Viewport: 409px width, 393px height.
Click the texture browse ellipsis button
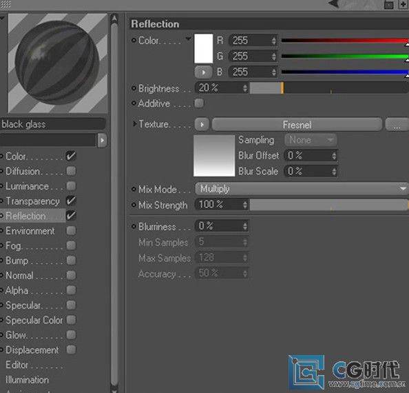point(397,125)
